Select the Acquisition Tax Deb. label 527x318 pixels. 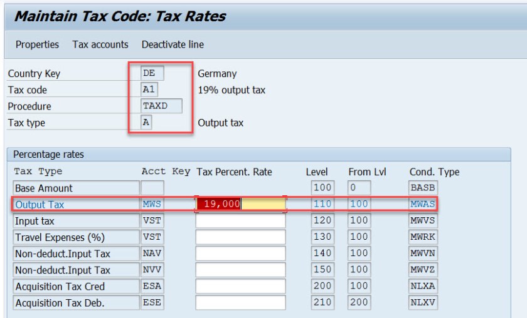pyautogui.click(x=77, y=303)
